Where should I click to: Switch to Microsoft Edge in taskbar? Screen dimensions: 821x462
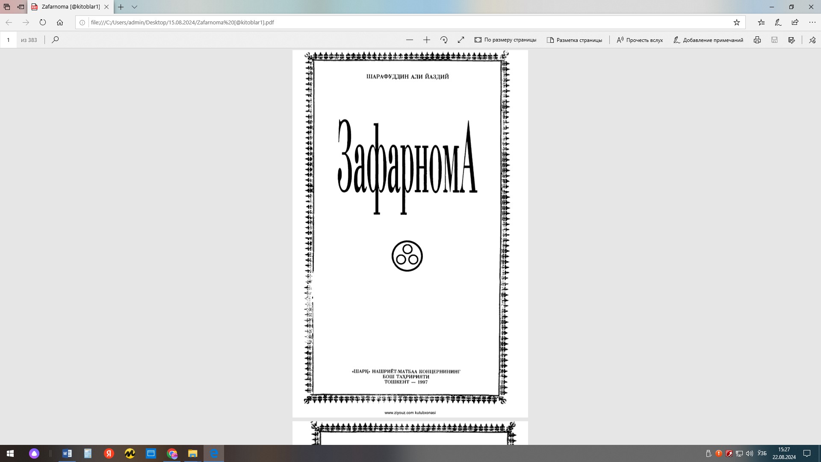coord(214,453)
